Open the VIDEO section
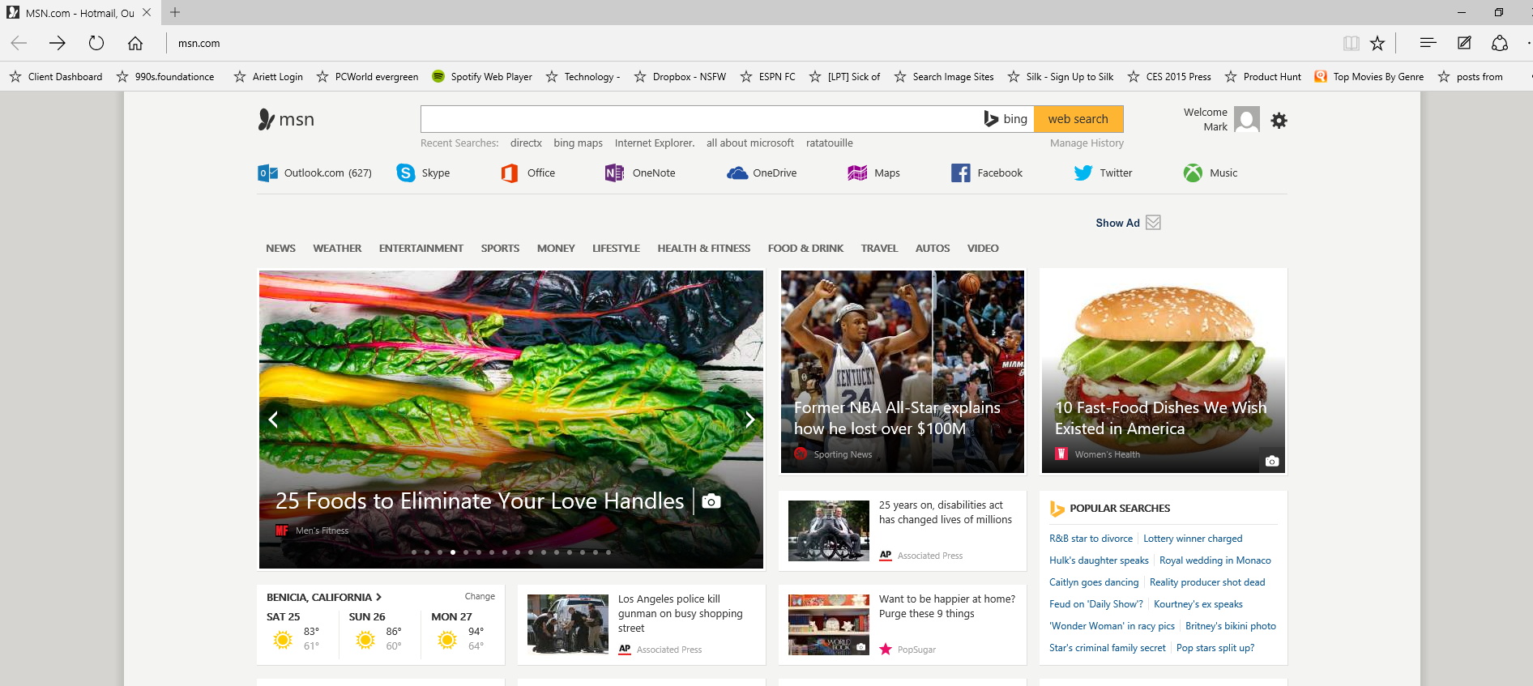The height and width of the screenshot is (686, 1533). tap(983, 249)
